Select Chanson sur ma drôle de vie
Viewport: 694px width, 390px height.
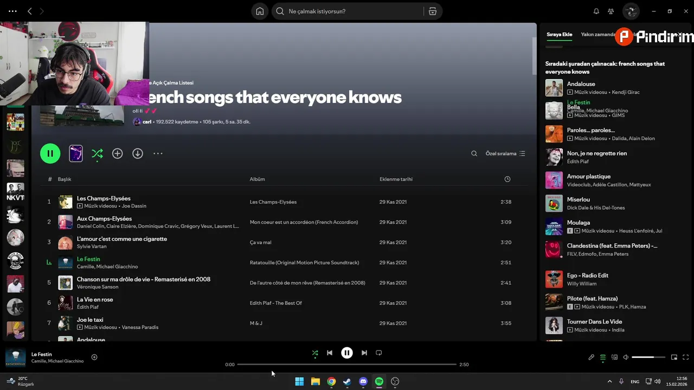pos(144,279)
